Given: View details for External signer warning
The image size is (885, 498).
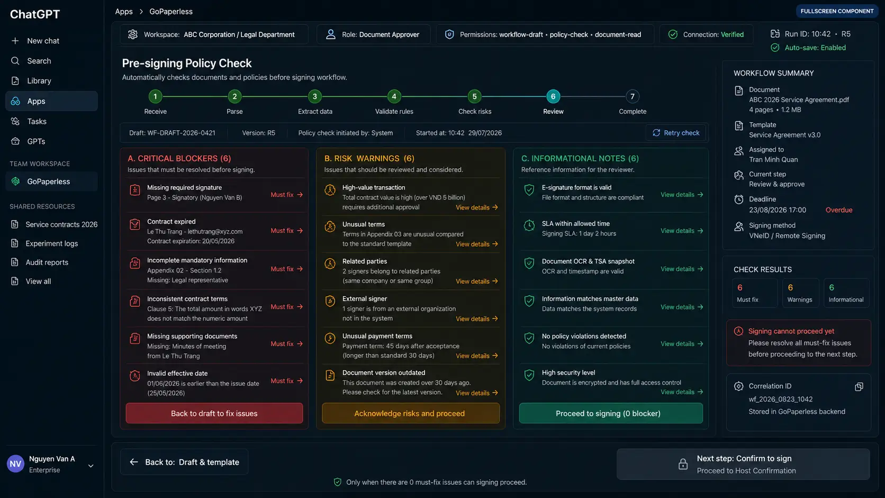Looking at the screenshot, I should pos(477,319).
